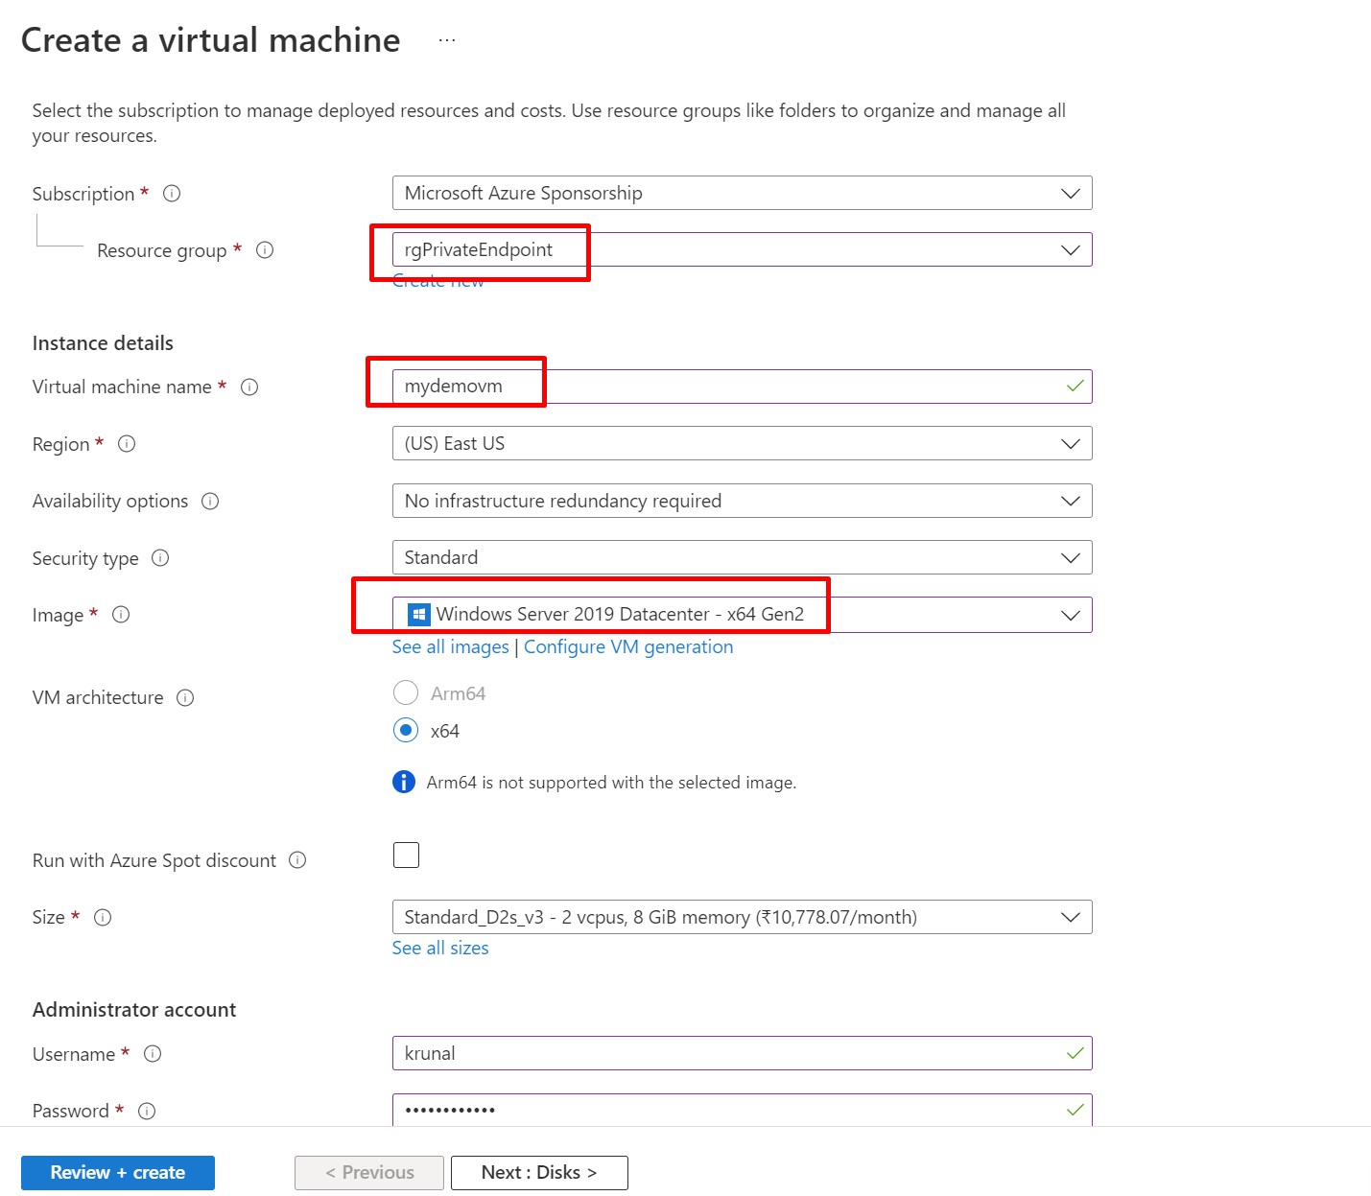Image resolution: width=1371 pixels, height=1196 pixels.
Task: Click the VM architecture info icon
Action: coord(185,698)
